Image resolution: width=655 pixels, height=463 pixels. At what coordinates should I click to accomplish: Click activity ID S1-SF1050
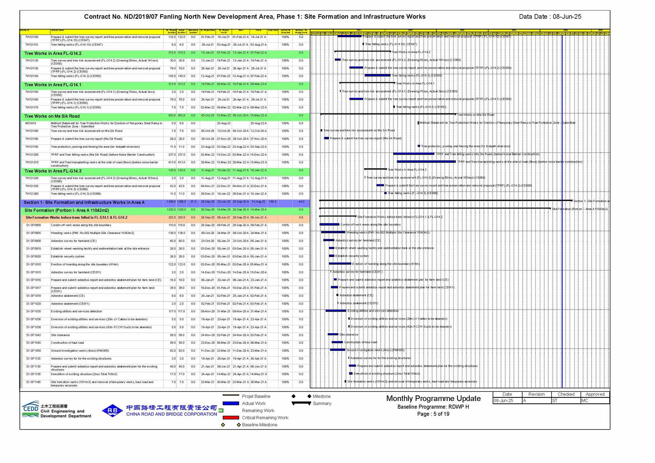pyautogui.click(x=33, y=351)
